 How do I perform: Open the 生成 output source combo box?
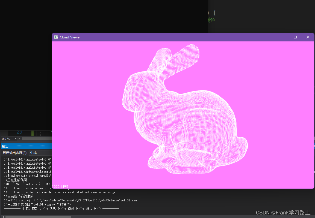click(40, 153)
